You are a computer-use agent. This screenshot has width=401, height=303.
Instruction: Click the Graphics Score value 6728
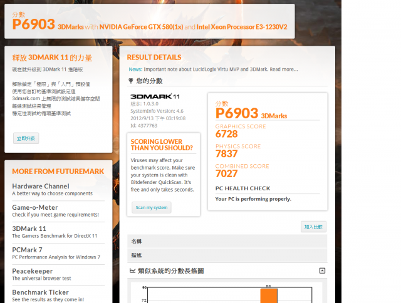pos(227,134)
